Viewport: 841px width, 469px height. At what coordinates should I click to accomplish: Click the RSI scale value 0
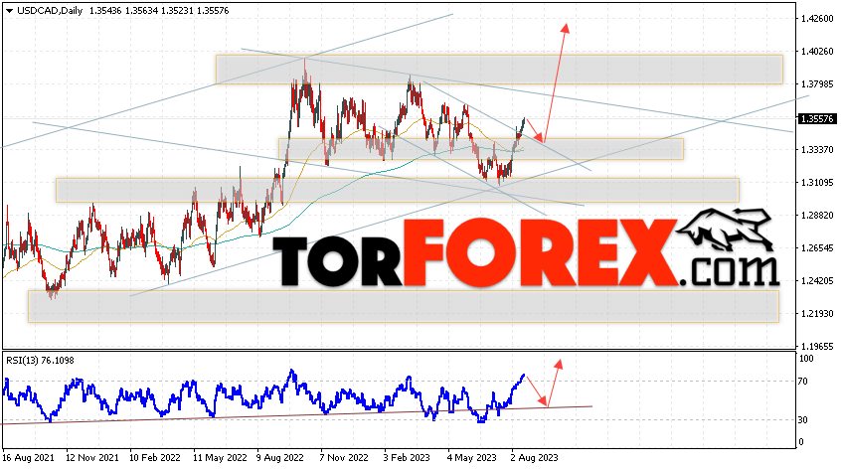pyautogui.click(x=801, y=442)
